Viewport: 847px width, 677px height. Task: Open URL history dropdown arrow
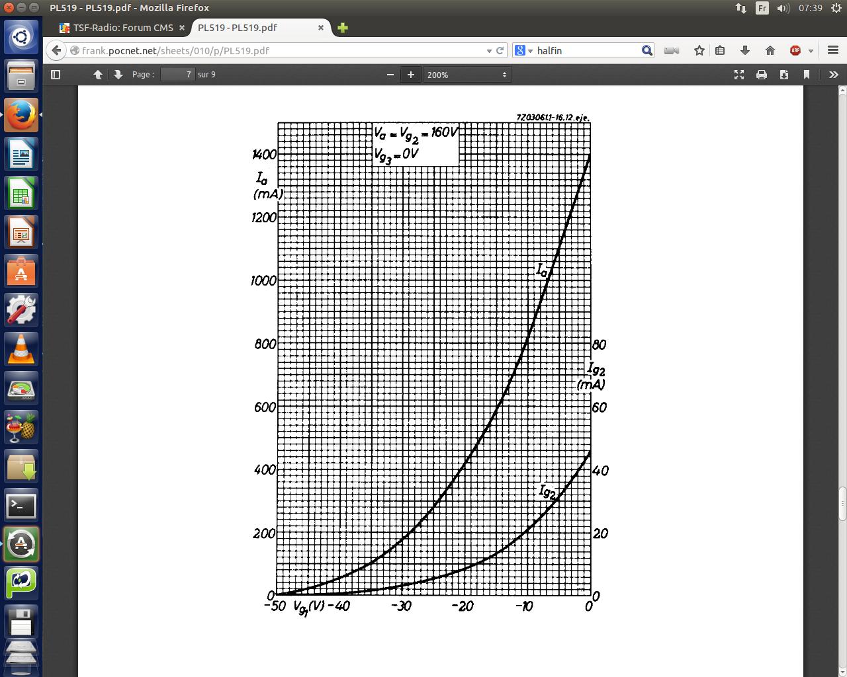[489, 50]
